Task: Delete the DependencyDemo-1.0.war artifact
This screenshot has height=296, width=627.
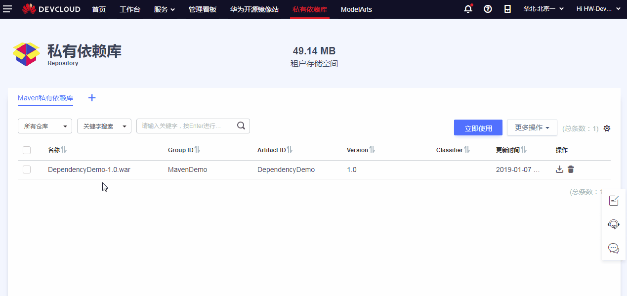Action: [x=570, y=169]
